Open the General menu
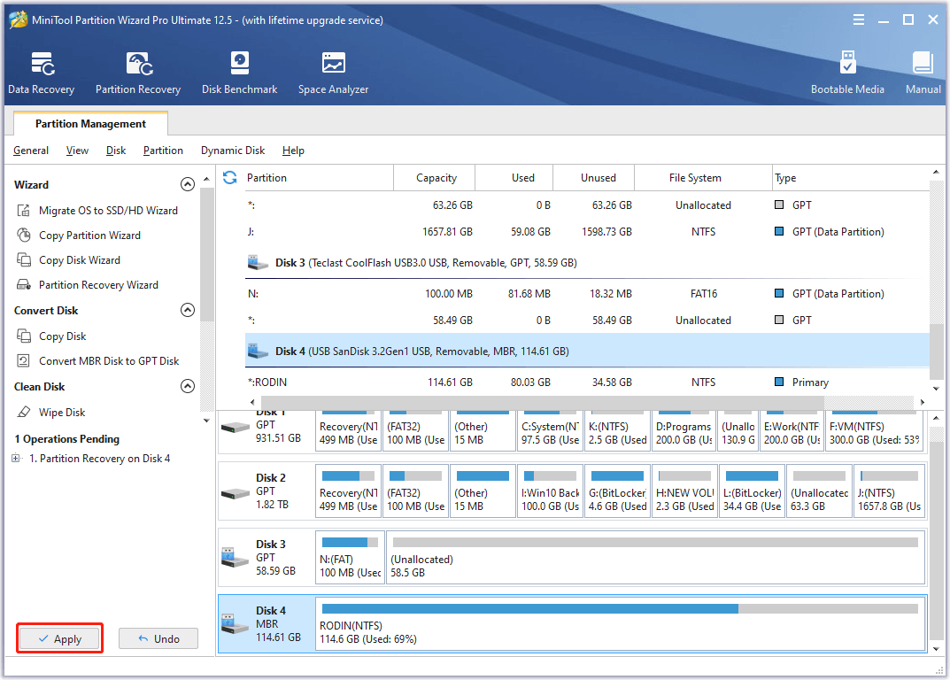 (31, 151)
